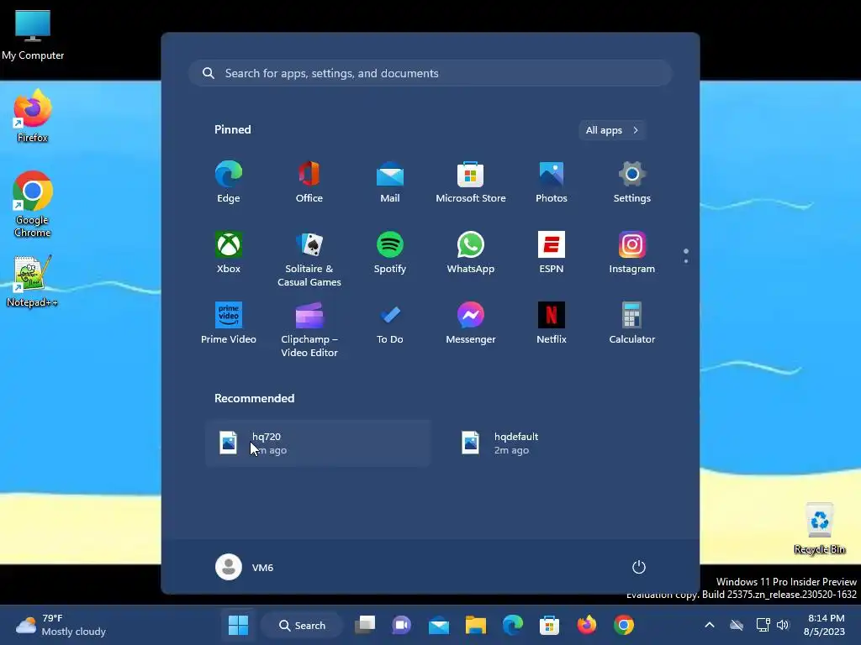Open the Calculator app
The width and height of the screenshot is (861, 645).
tap(632, 323)
